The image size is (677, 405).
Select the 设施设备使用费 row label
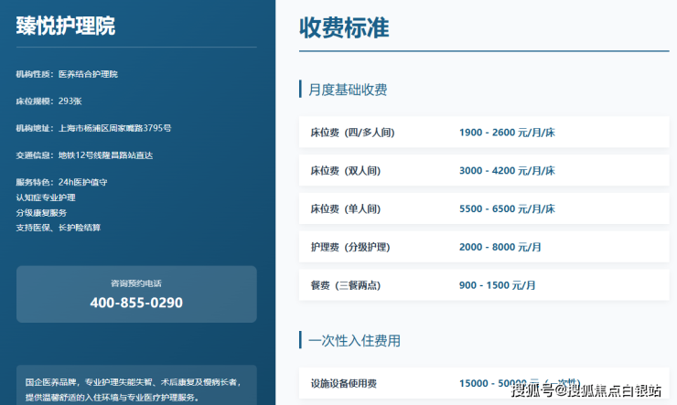coord(344,383)
